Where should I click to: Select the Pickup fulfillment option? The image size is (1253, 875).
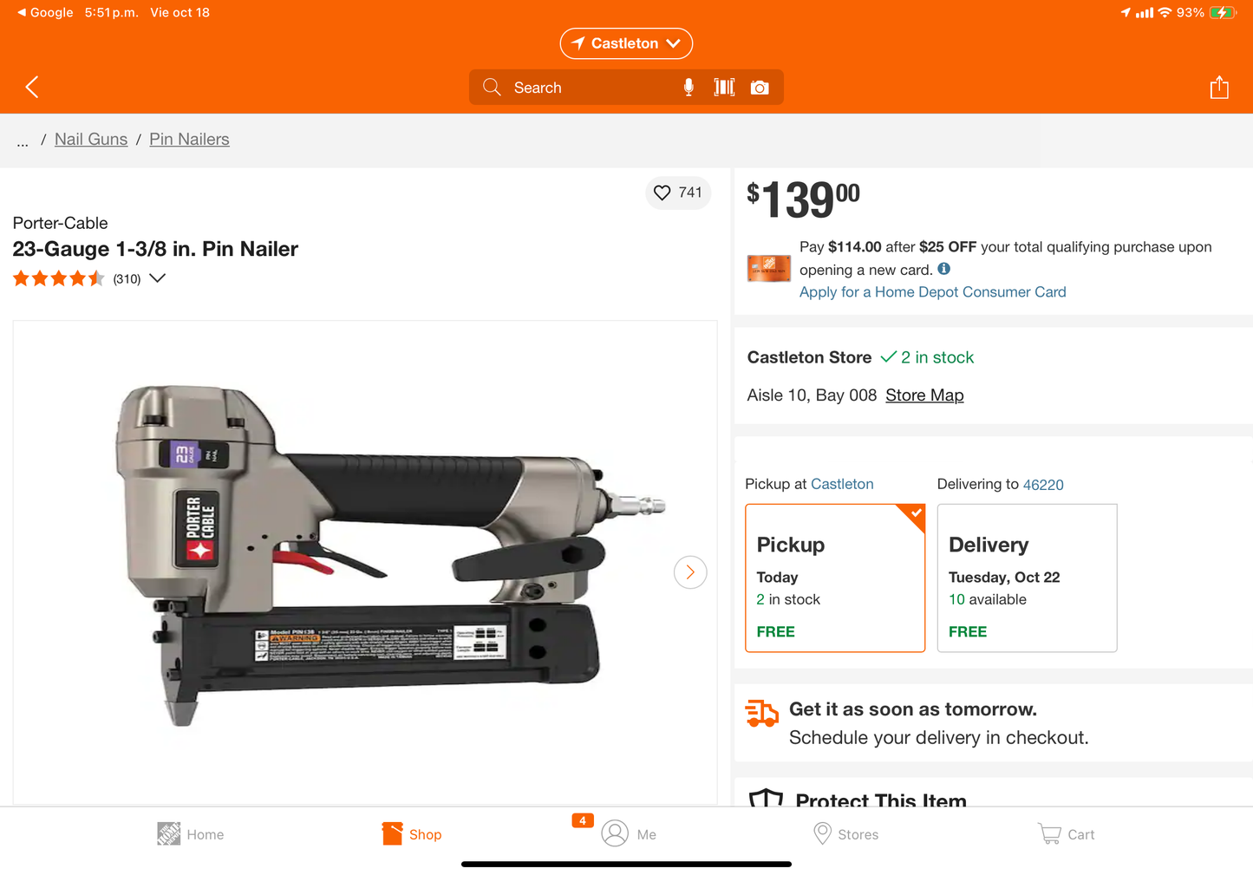tap(835, 578)
